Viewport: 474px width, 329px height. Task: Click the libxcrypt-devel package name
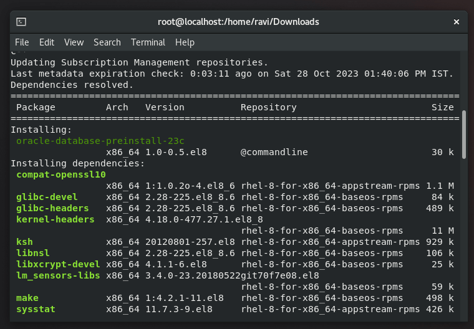(x=58, y=264)
